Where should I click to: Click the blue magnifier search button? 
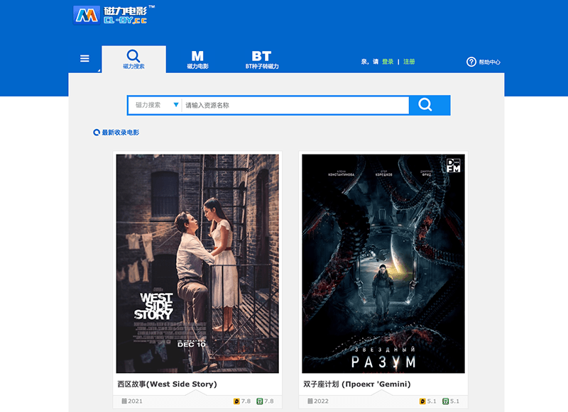[x=430, y=105]
